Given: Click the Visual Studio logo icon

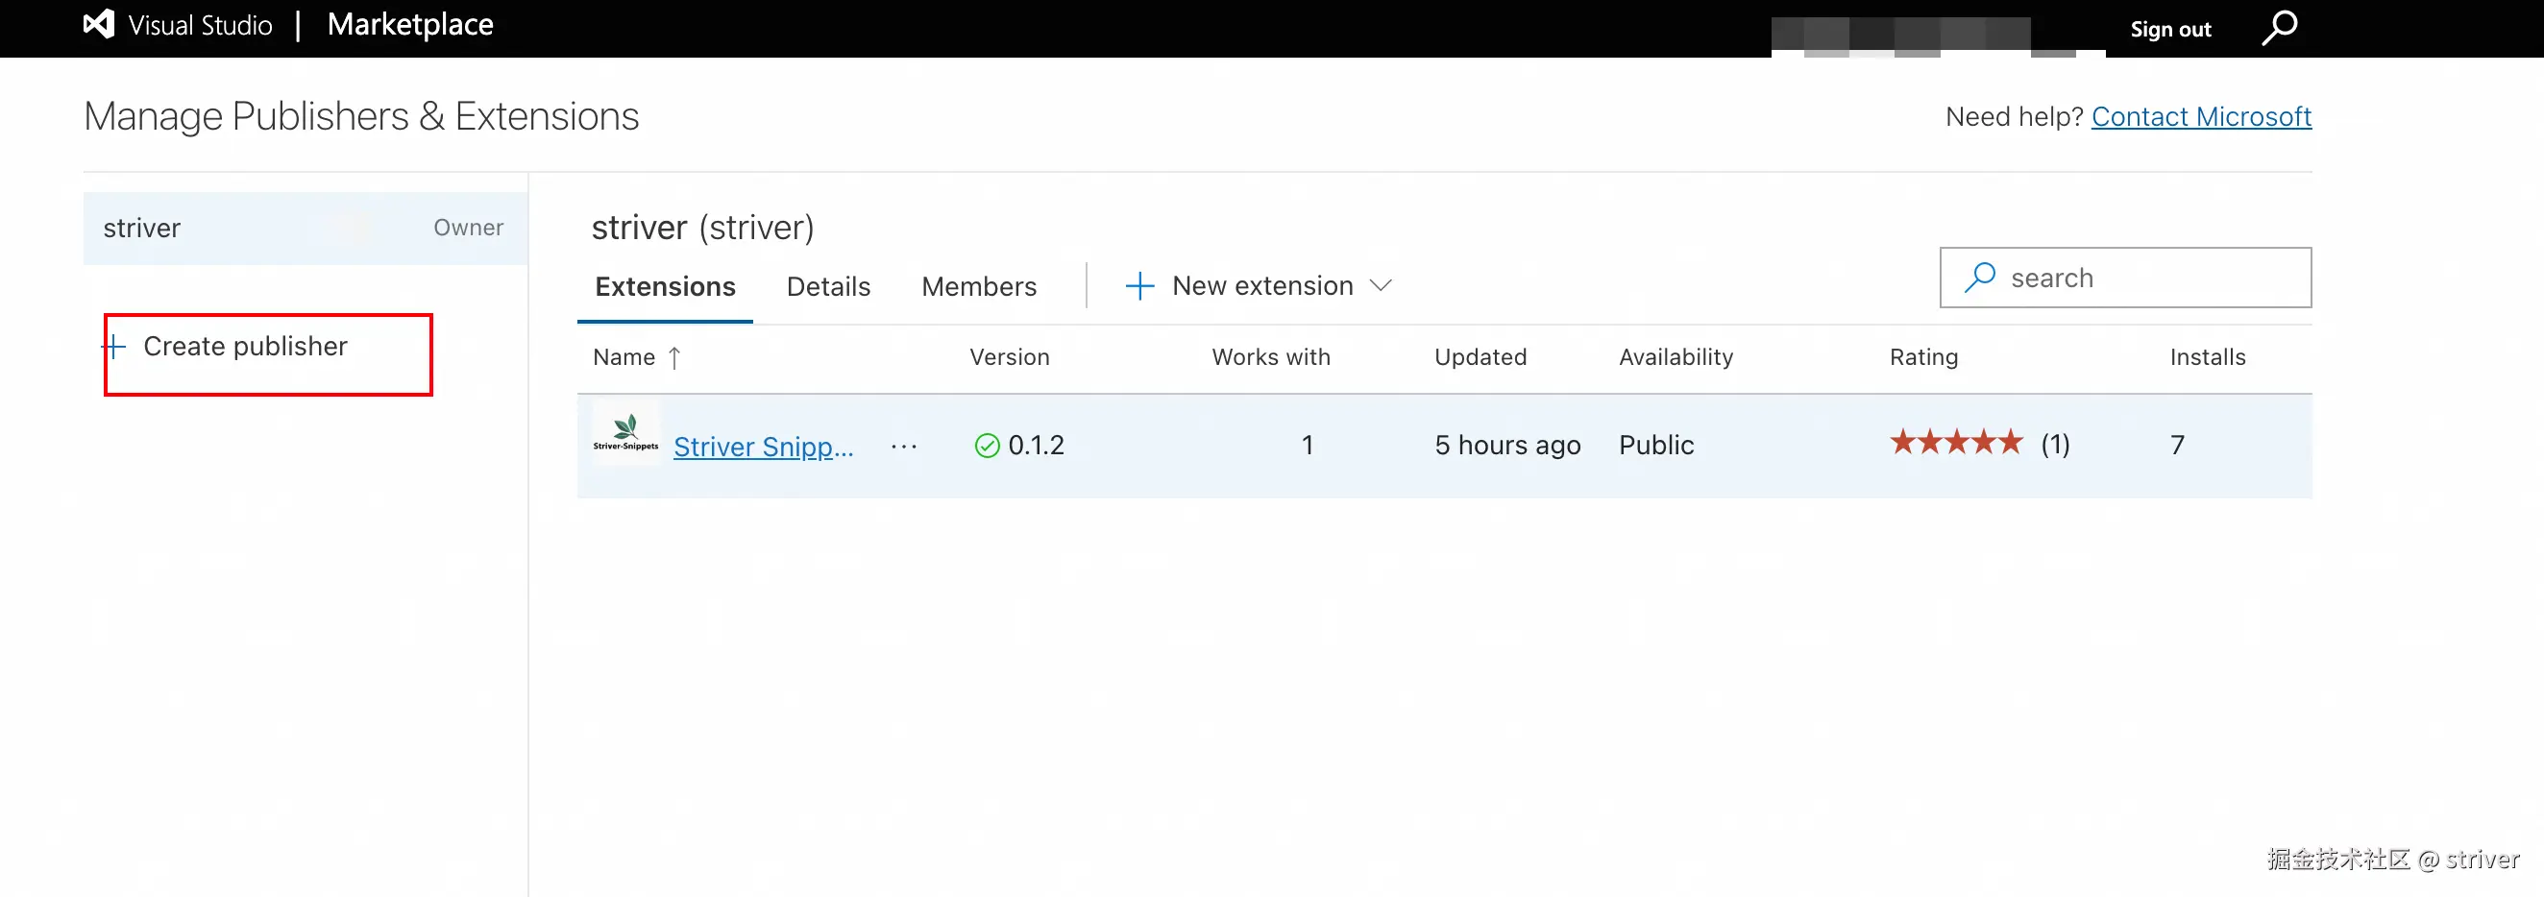Looking at the screenshot, I should tap(99, 25).
